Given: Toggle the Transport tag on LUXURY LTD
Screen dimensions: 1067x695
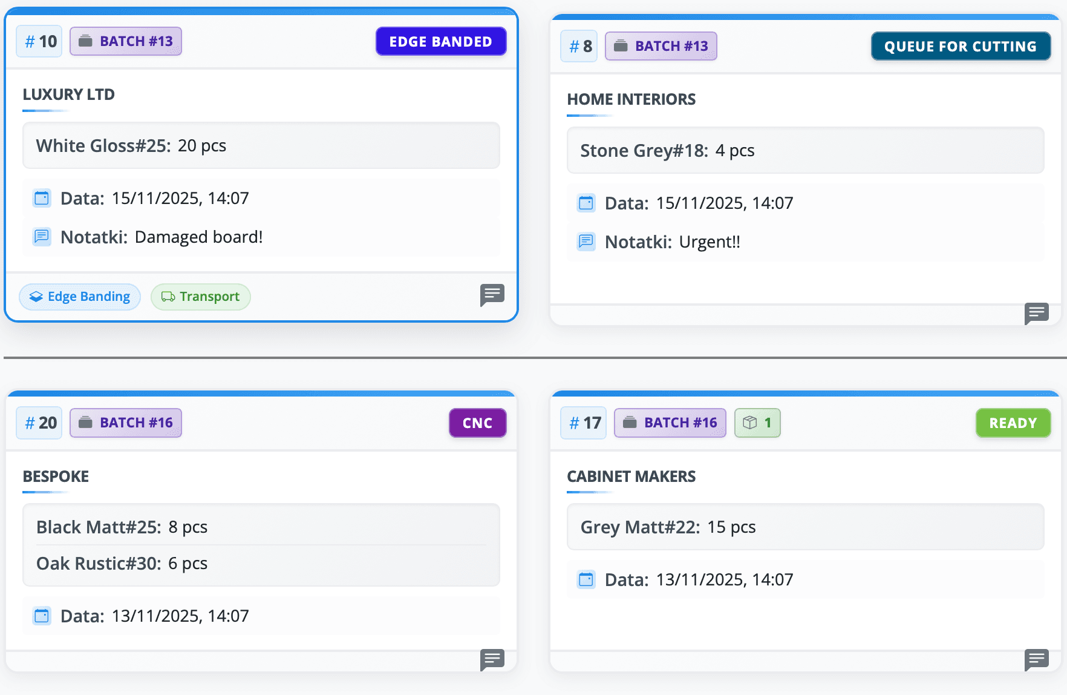Looking at the screenshot, I should click(200, 297).
